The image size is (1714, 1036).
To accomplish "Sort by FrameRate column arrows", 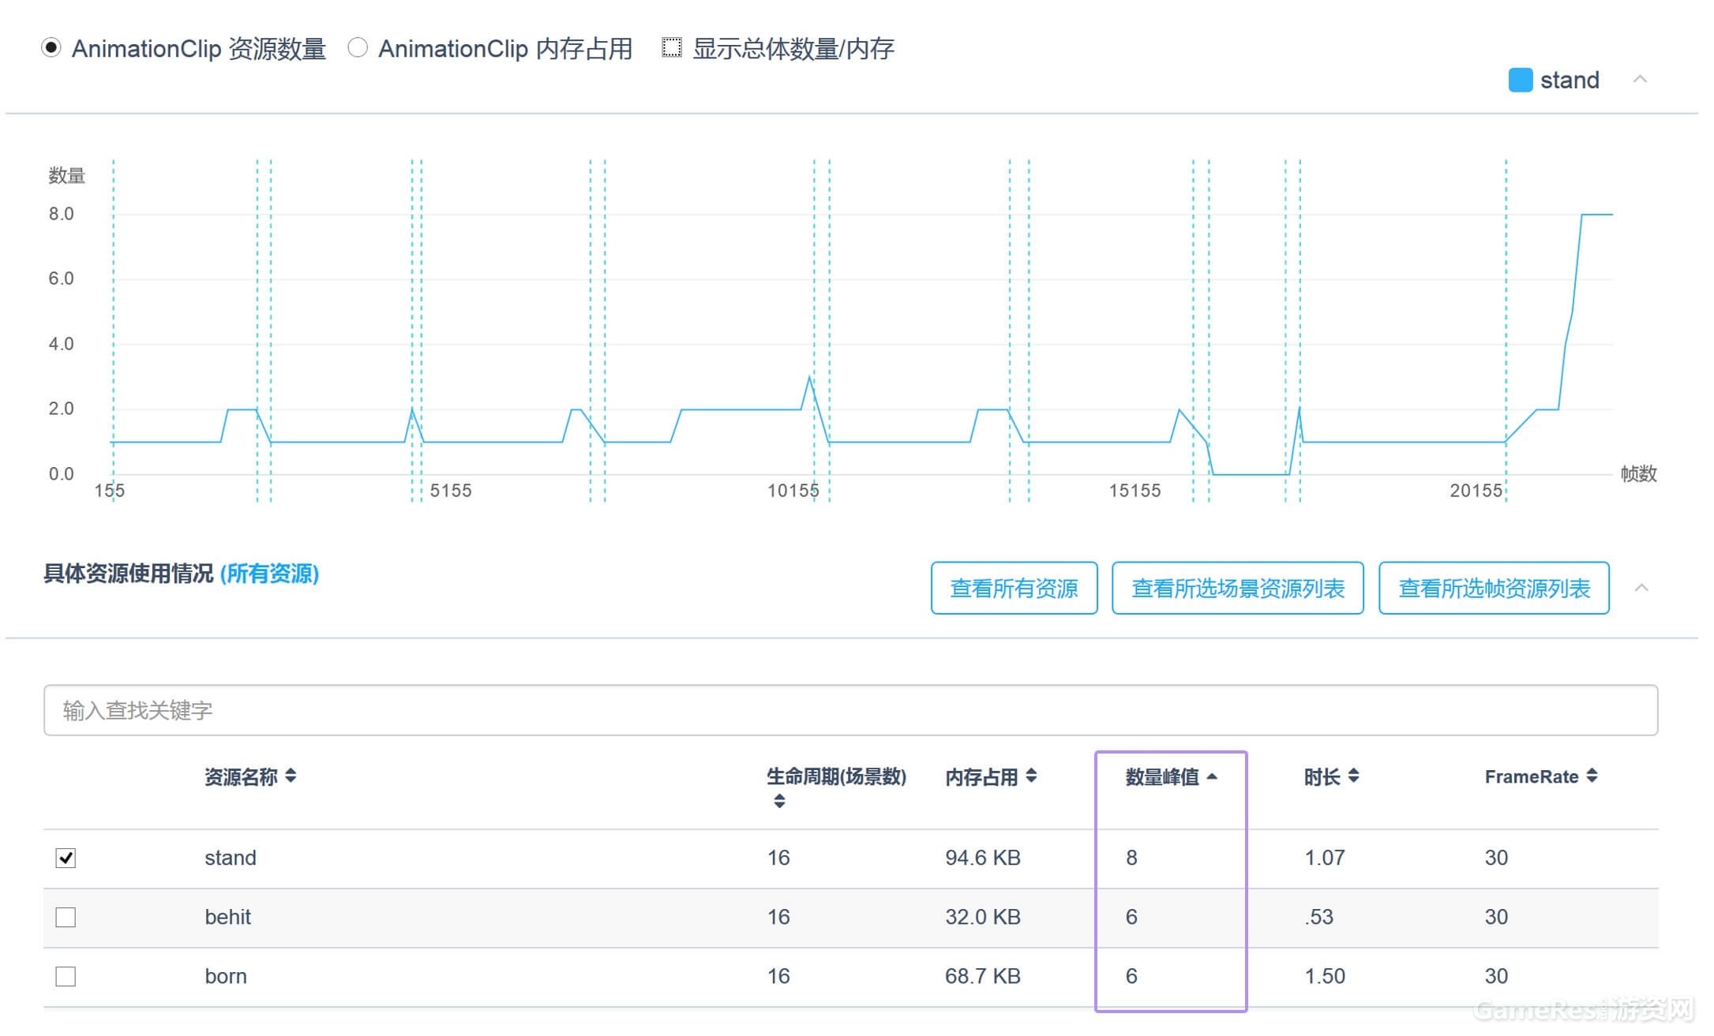I will [x=1592, y=776].
